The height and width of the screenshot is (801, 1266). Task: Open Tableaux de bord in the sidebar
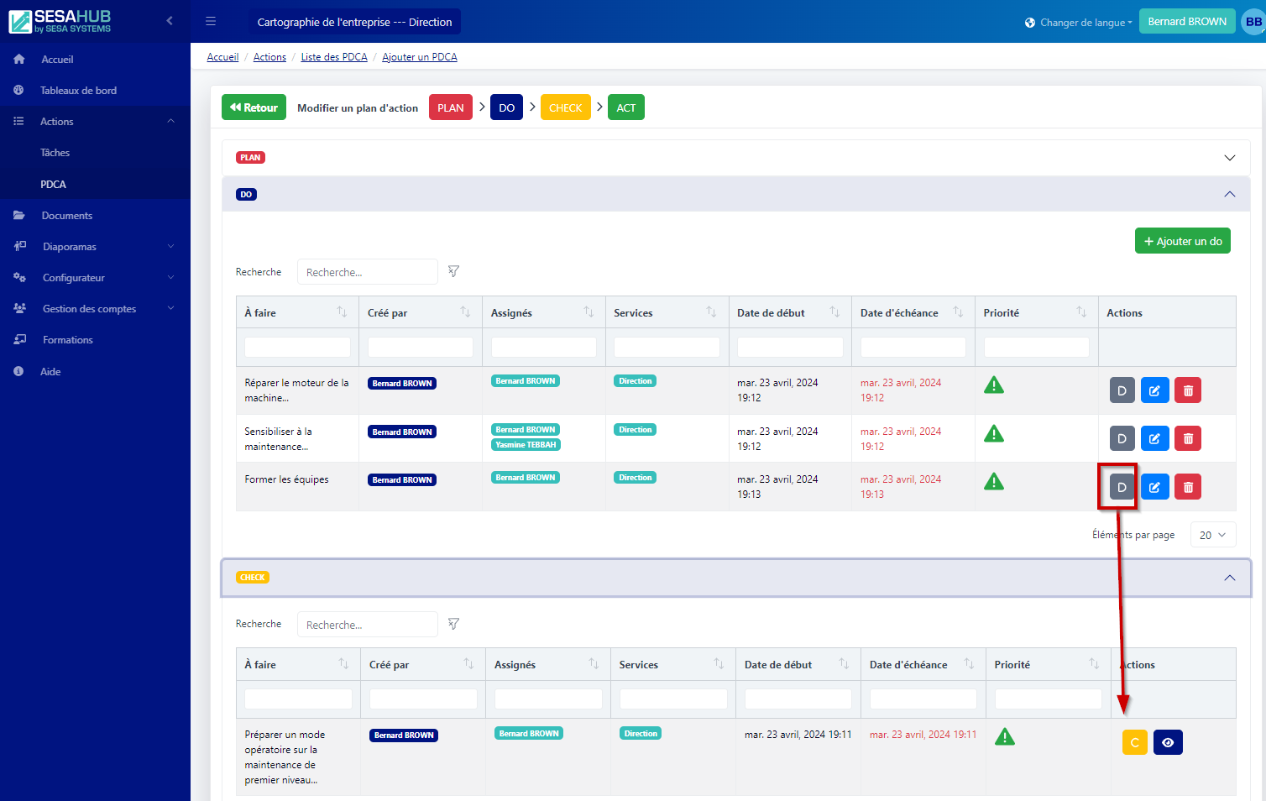(78, 91)
